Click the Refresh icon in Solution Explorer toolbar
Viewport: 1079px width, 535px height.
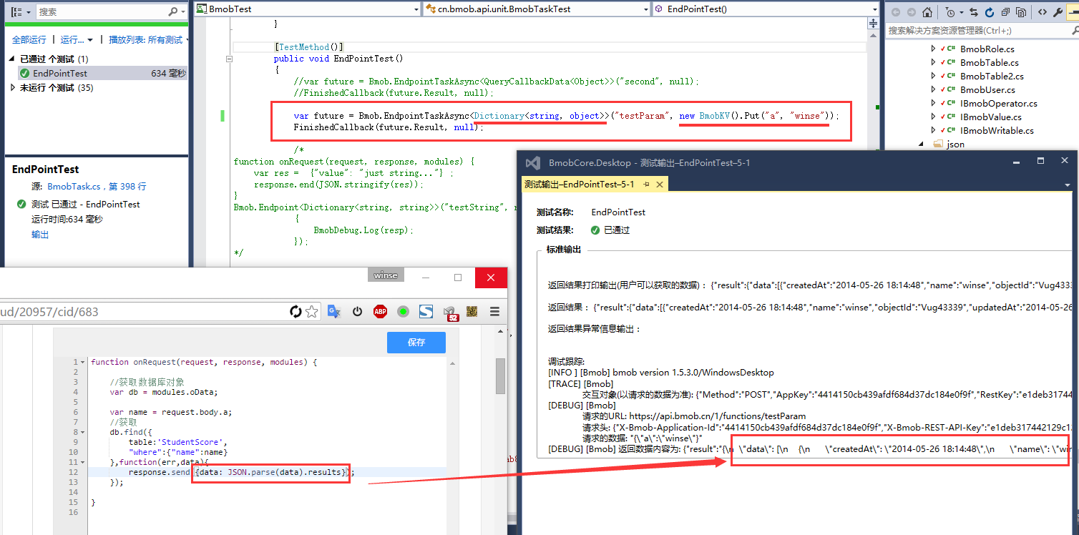(990, 12)
